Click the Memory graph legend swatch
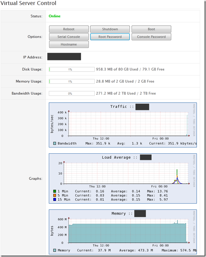 click(55, 250)
